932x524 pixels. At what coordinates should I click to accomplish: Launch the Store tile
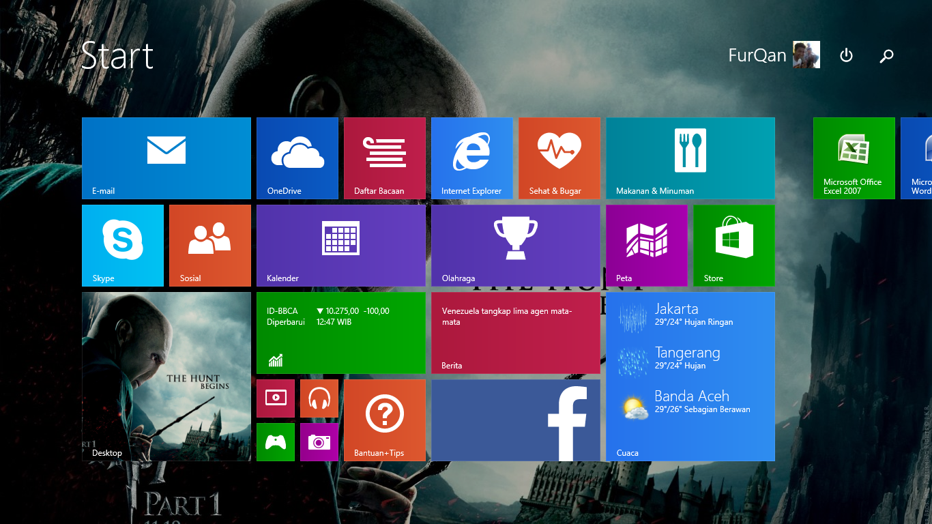pyautogui.click(x=734, y=246)
